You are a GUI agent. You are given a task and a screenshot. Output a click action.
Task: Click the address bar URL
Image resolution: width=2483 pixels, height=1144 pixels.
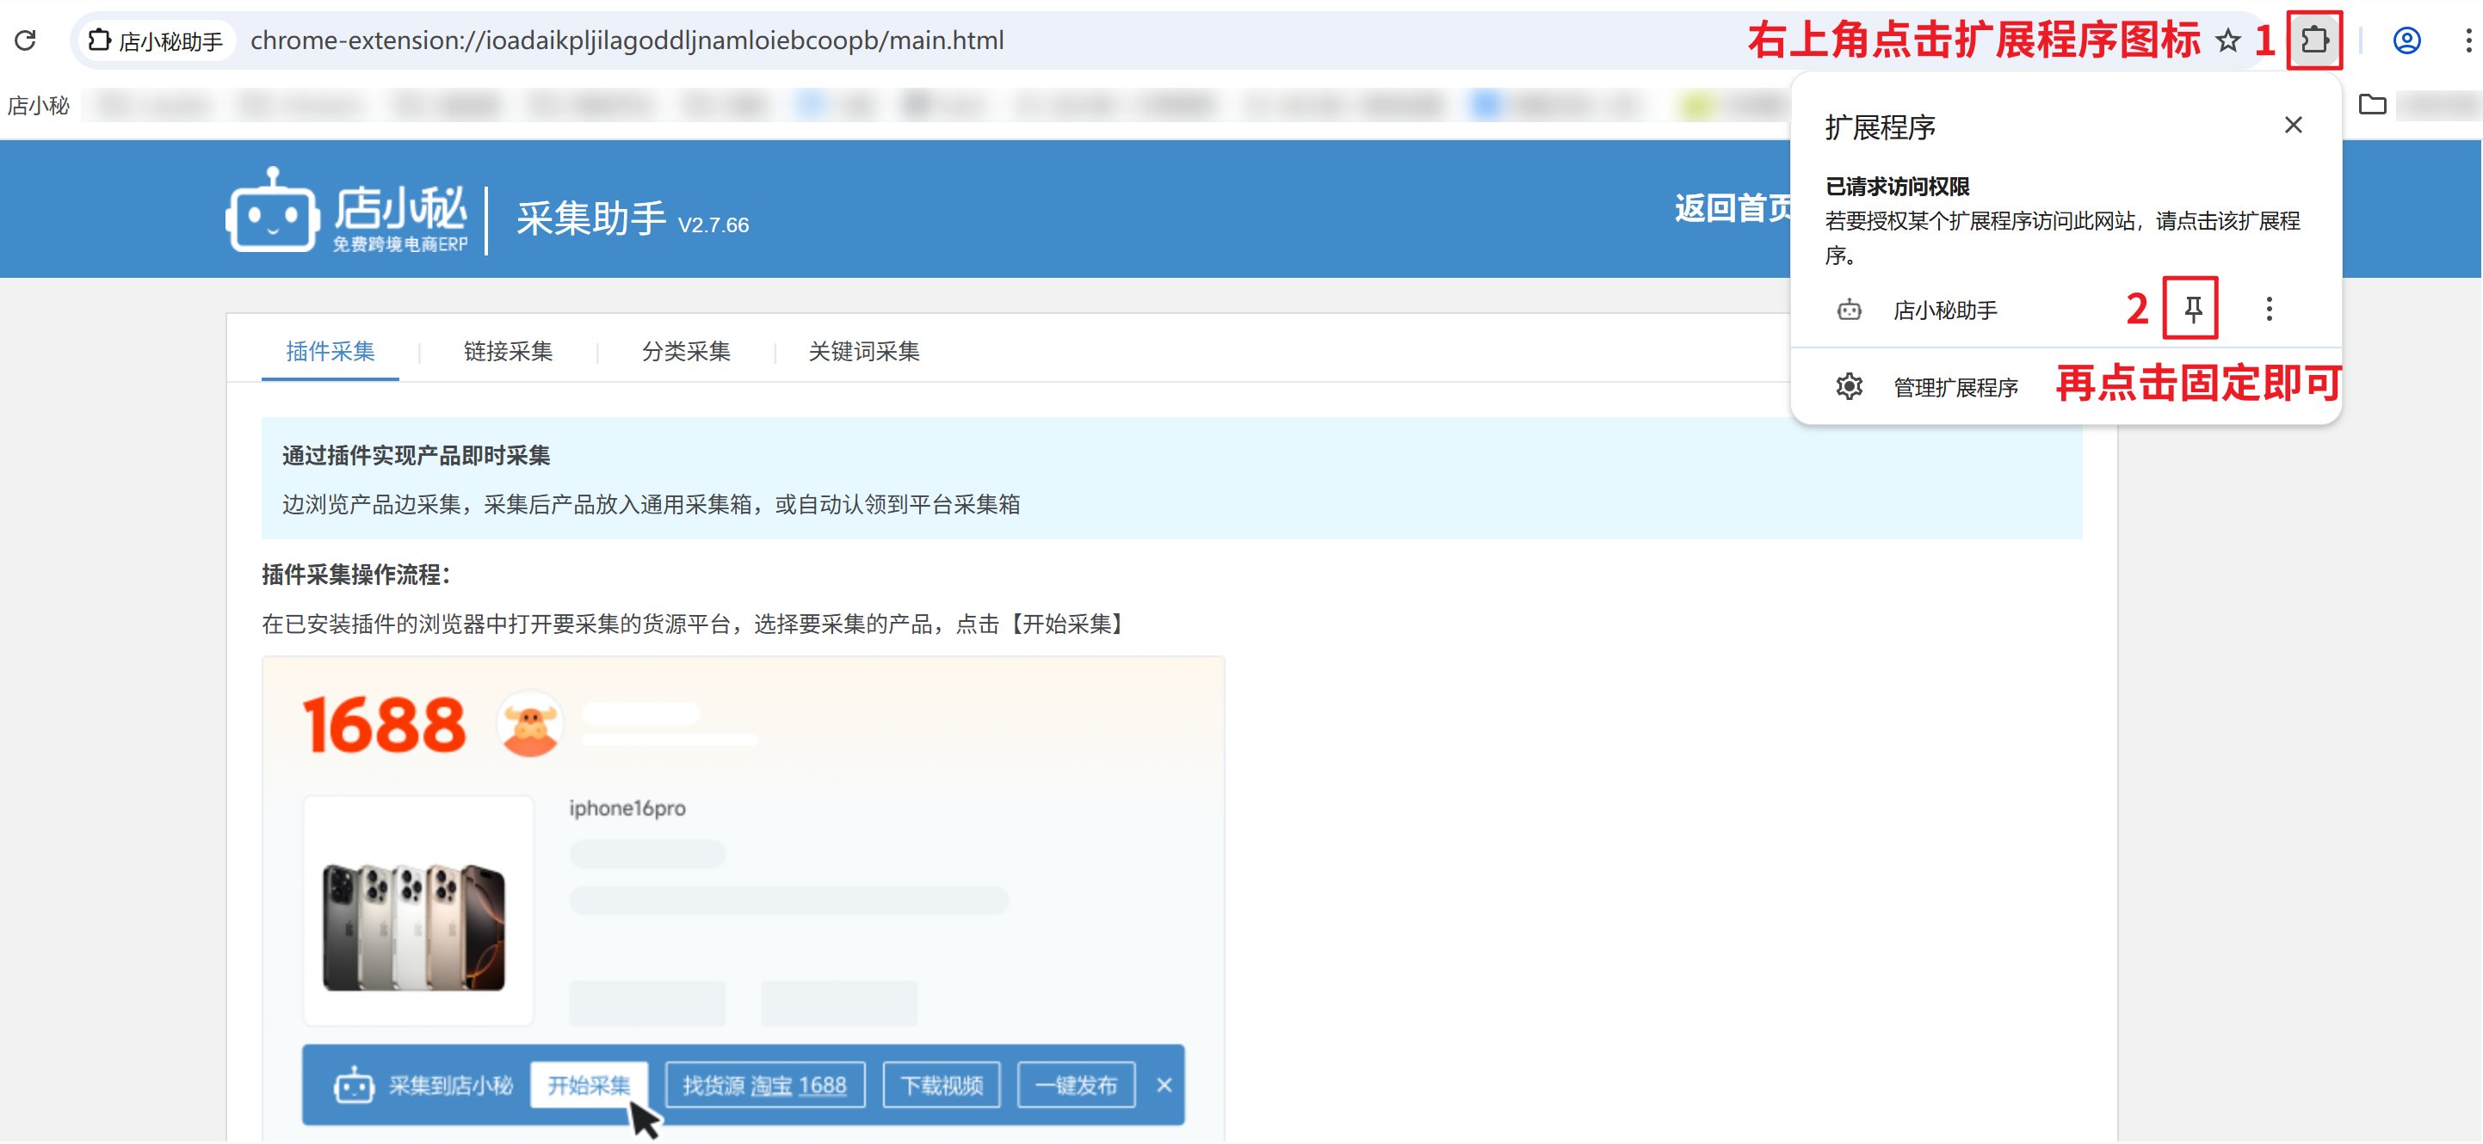[627, 40]
